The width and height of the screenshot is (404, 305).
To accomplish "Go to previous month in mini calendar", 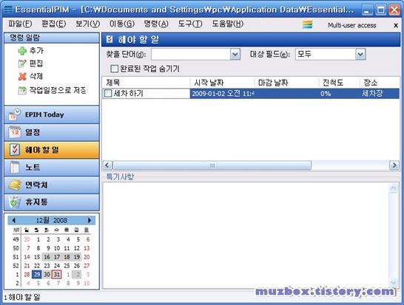I will click(x=13, y=220).
